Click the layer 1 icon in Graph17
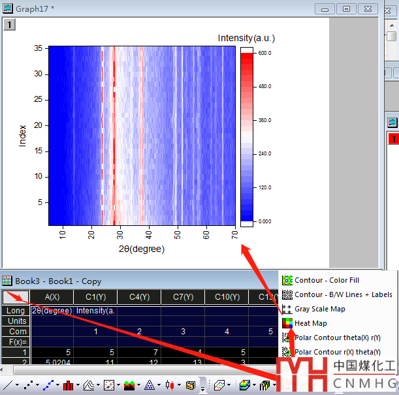Screen dimensions: 399x395 tap(9, 24)
